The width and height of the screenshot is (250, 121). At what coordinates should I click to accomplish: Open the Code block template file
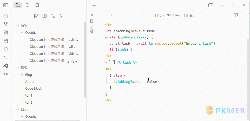(34, 89)
